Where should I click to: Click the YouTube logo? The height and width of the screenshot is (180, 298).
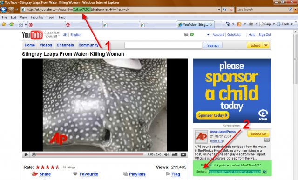(x=32, y=35)
